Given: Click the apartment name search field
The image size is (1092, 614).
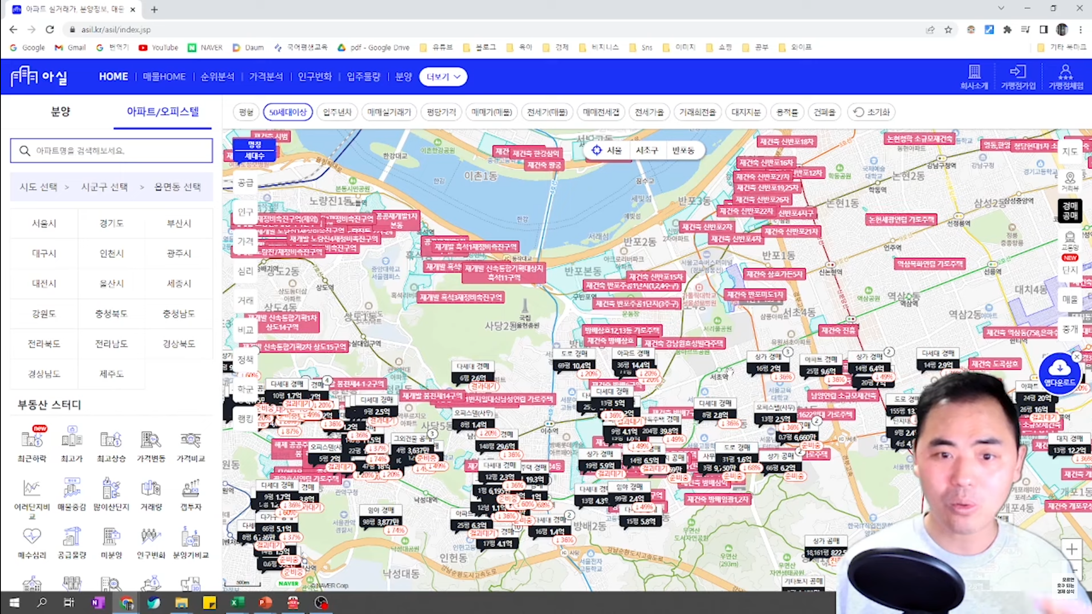Looking at the screenshot, I should click(112, 151).
